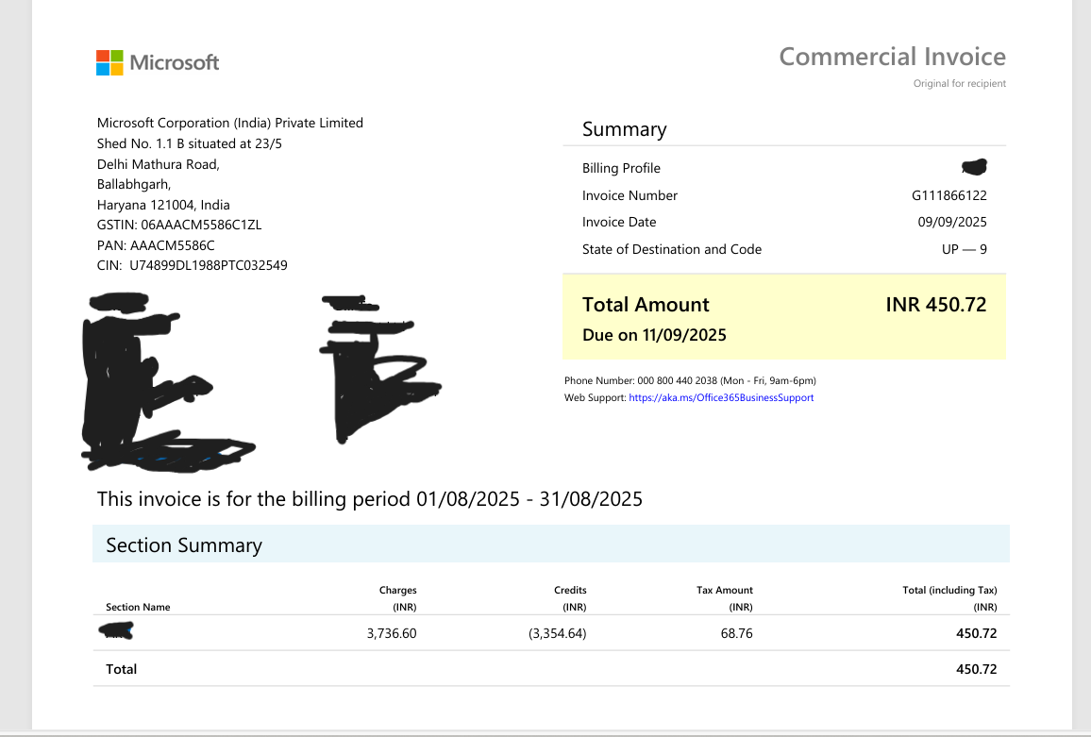Screen dimensions: 1091x737
Task: Select 'Haryana 121004, India' address line
Action: [163, 206]
